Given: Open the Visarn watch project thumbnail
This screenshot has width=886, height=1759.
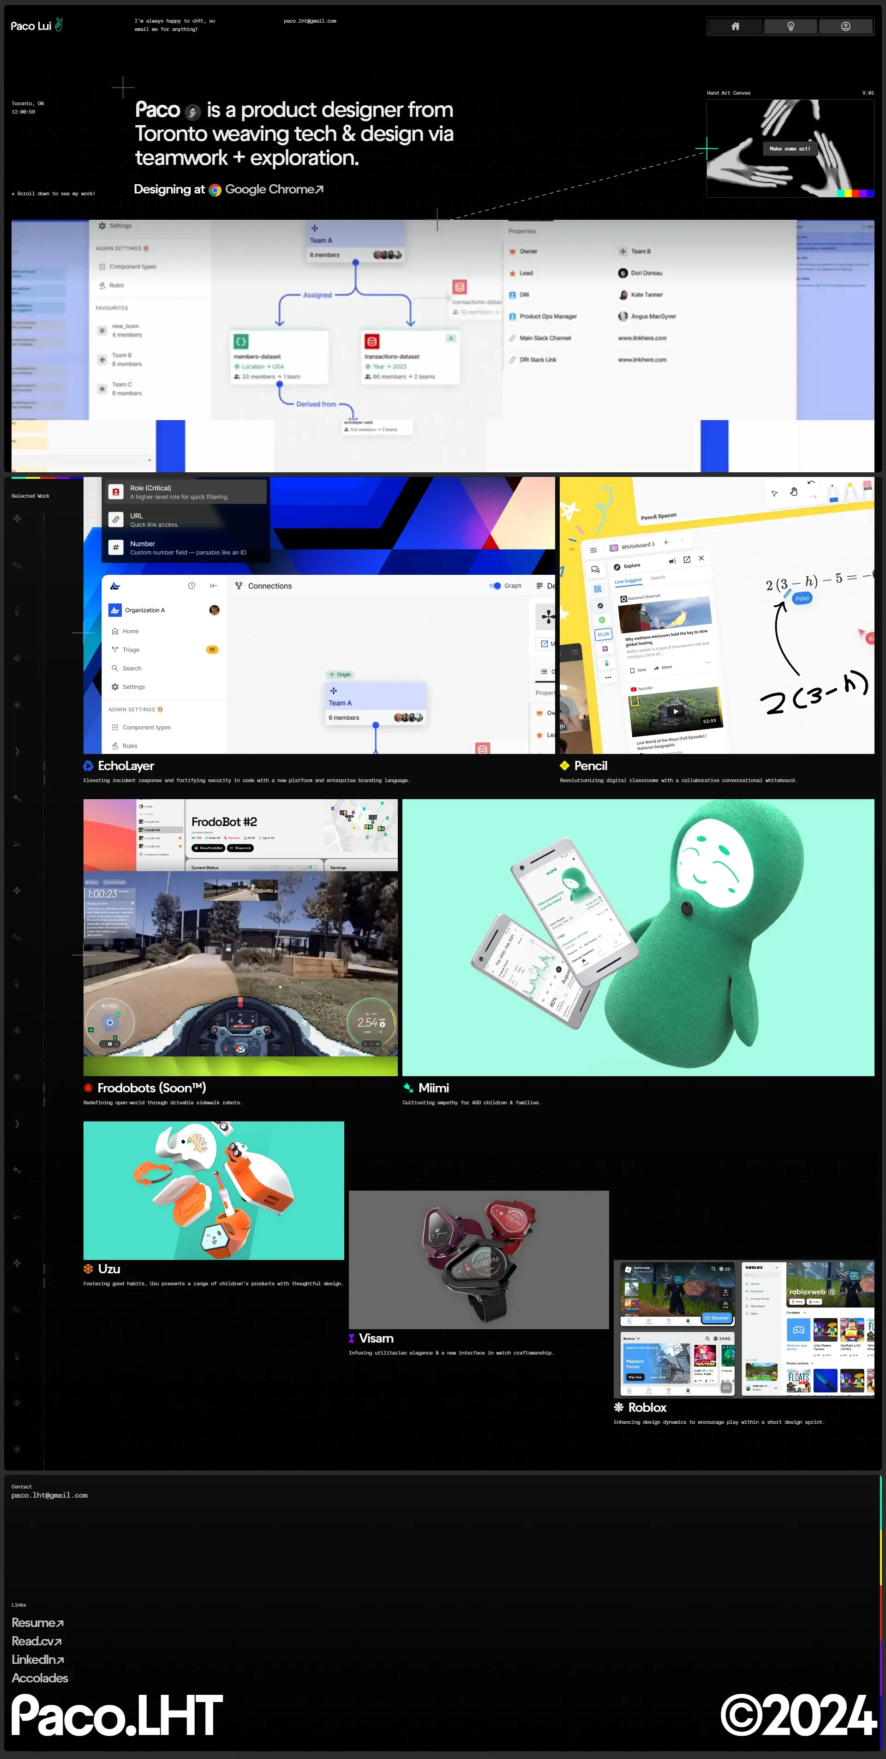Looking at the screenshot, I should tap(479, 1260).
